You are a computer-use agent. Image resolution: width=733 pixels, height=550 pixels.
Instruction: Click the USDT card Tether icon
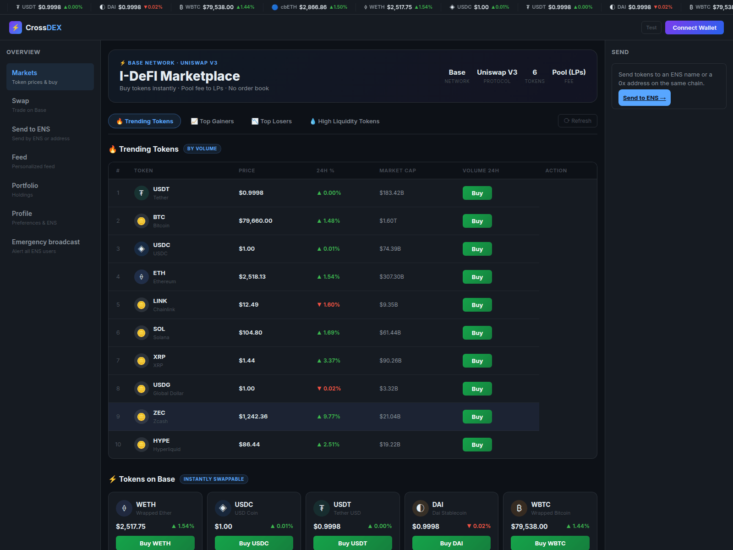tap(322, 508)
